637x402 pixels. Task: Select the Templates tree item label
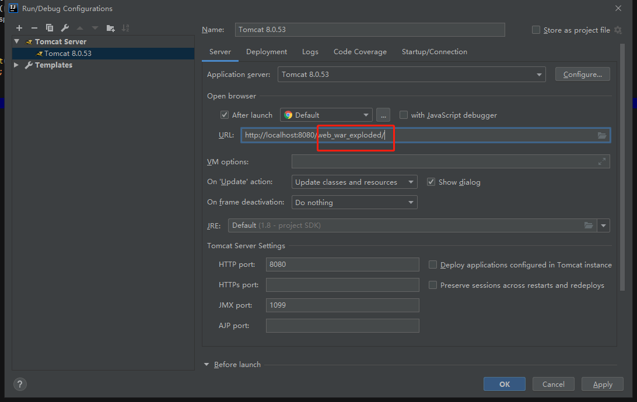click(x=54, y=65)
